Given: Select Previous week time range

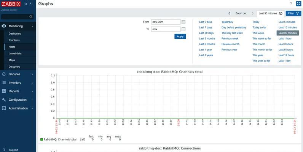Looking at the screenshot, I should point(230,38).
